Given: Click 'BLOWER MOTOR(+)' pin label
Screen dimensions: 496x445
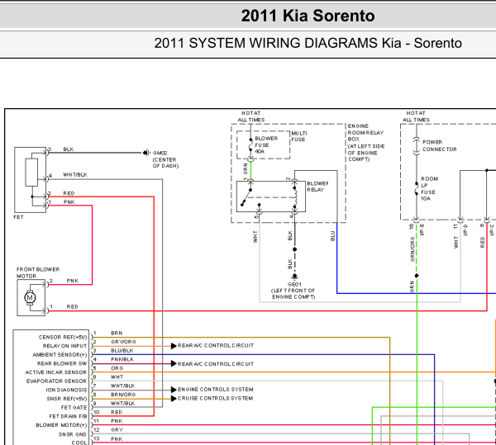Looking at the screenshot, I should [x=61, y=425].
